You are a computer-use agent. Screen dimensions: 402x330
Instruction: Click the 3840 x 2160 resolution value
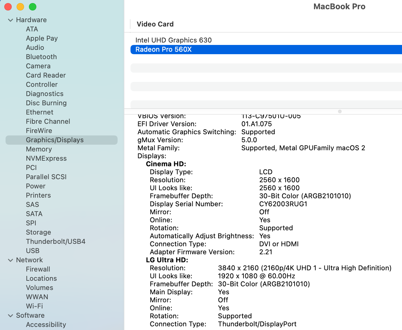tap(305, 268)
